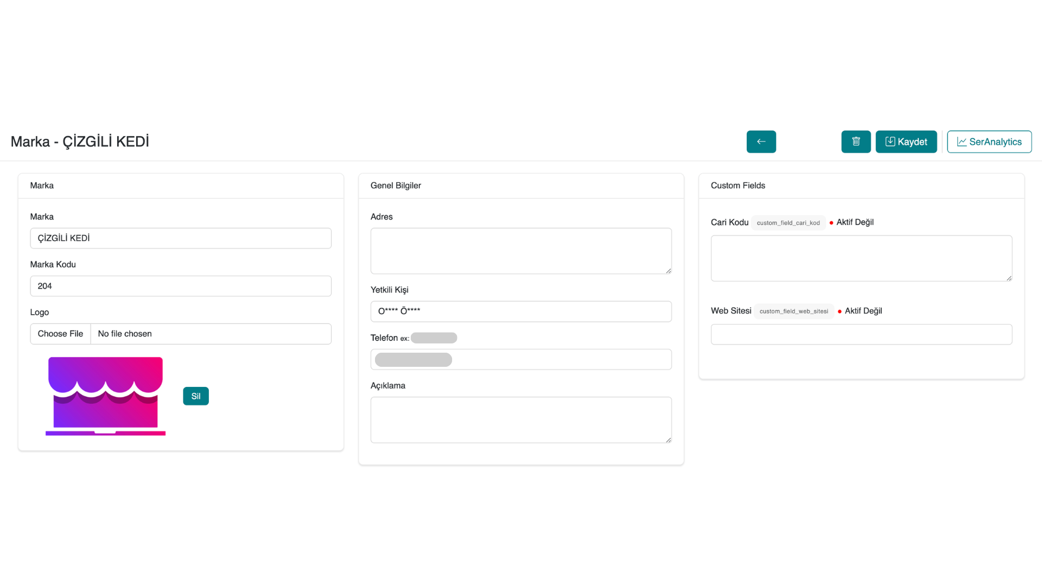Viewport: 1042px width, 586px height.
Task: Open SerAnalytics
Action: click(989, 142)
